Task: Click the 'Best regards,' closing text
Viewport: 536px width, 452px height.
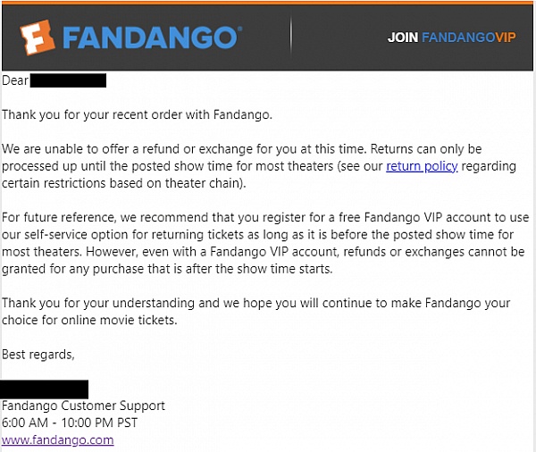Action: [38, 355]
